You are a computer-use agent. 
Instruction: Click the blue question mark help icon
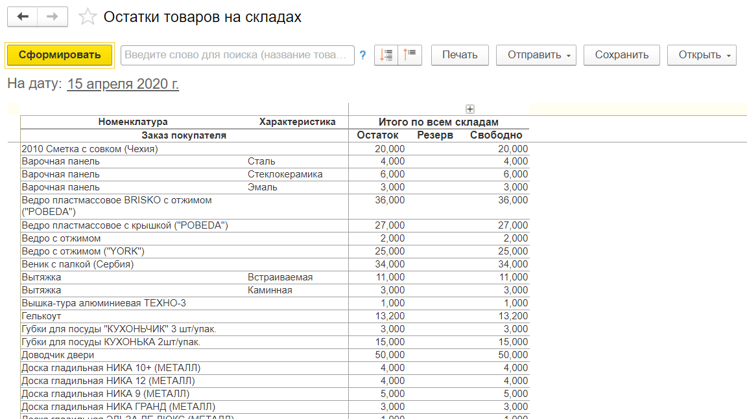(x=363, y=55)
